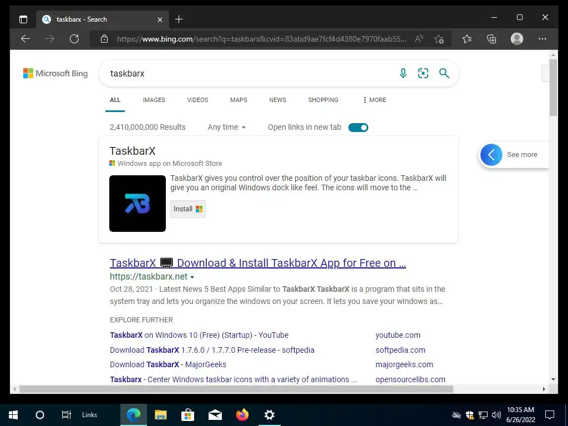Click the softpedia.com source text

[400, 350]
